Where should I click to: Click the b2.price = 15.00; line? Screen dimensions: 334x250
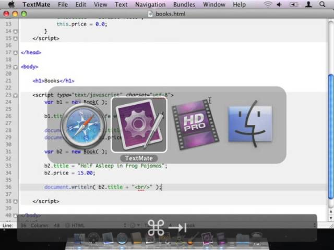click(69, 173)
